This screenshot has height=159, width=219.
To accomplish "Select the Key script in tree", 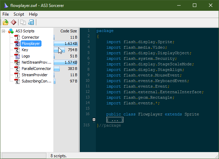I will [25, 50].
